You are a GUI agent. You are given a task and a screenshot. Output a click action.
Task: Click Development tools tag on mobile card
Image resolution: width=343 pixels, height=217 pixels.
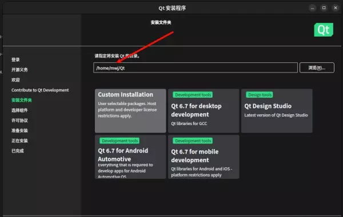click(193, 140)
